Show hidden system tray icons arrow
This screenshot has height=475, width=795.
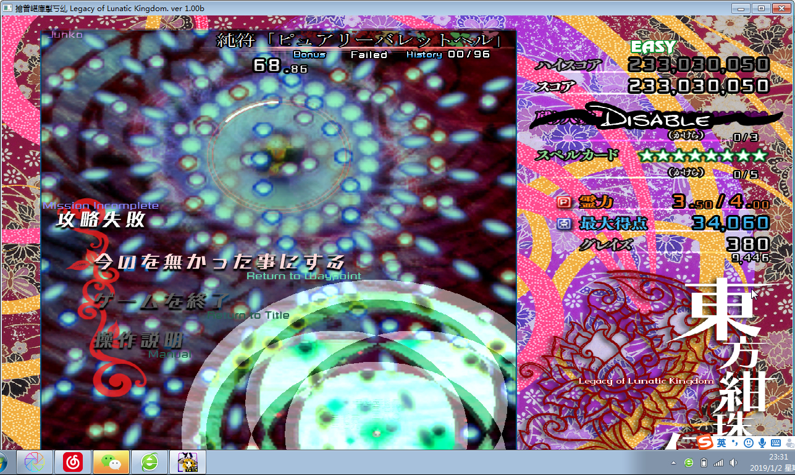click(x=673, y=463)
